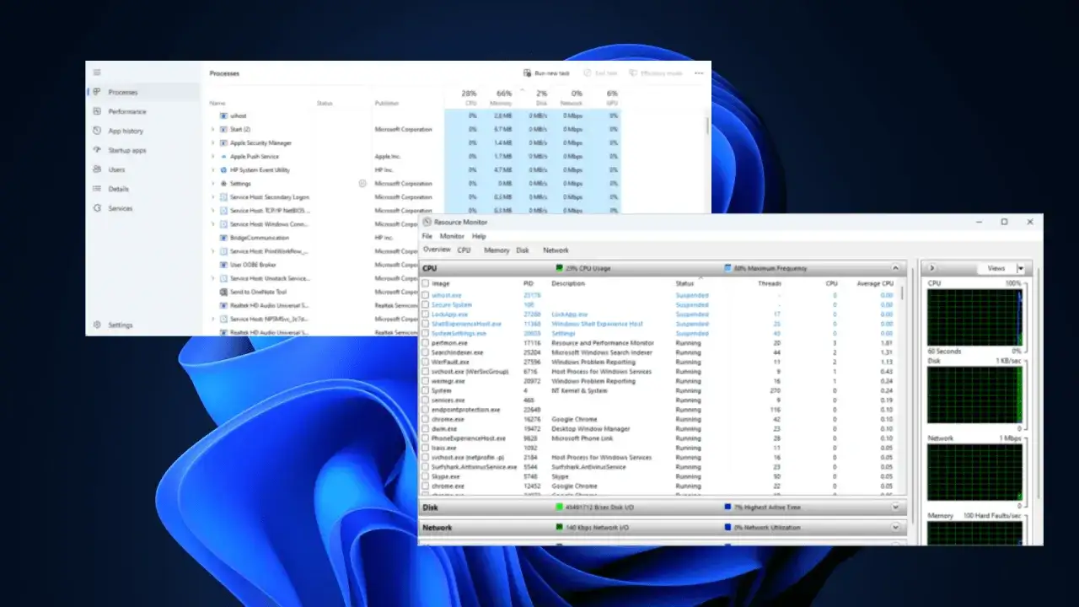The width and height of the screenshot is (1079, 607).
Task: Click the greyed Efficiency mode button
Action: click(656, 73)
